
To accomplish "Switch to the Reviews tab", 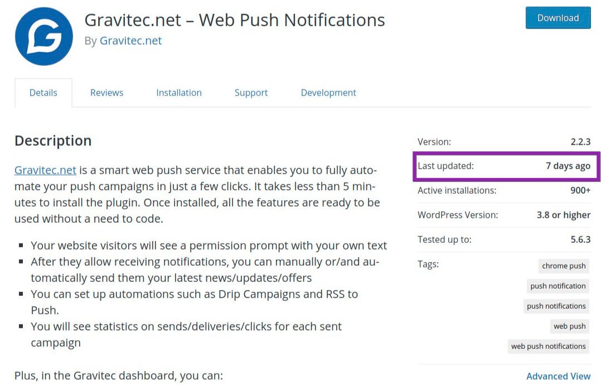I will [x=106, y=93].
